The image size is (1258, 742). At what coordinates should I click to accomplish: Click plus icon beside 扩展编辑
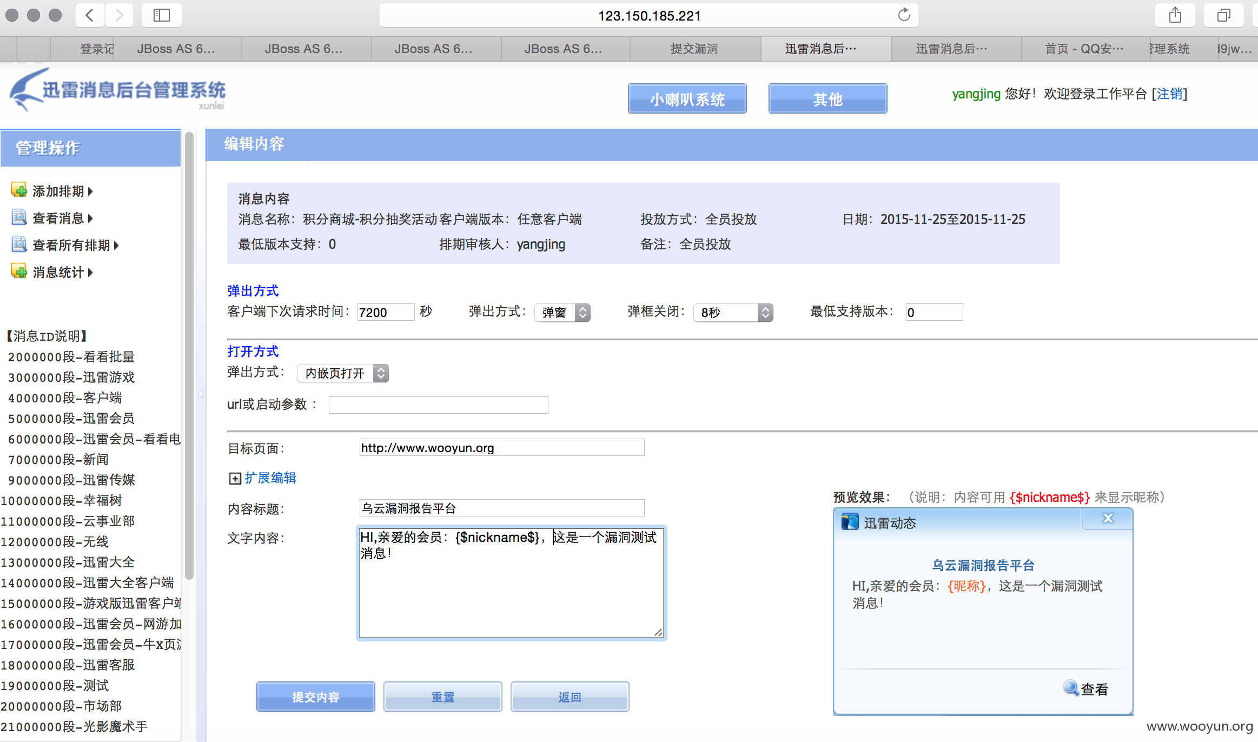tap(235, 478)
